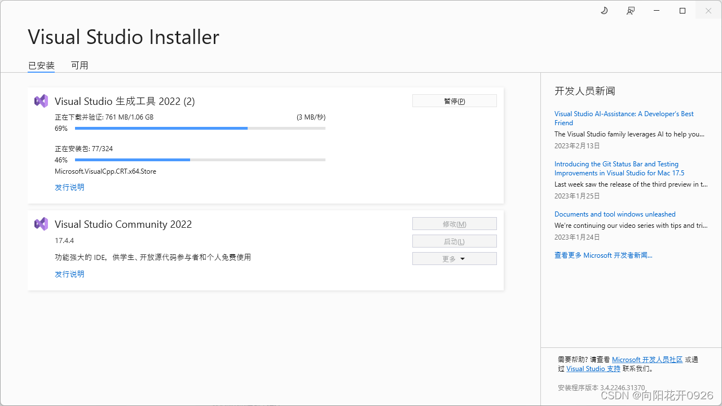
Task: Click the download progress bar at 69%
Action: 200,128
